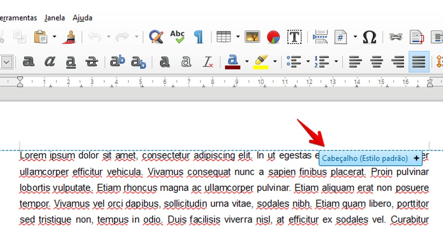Toggle strikethrough on selected text
The height and width of the screenshot is (229, 443).
[92, 61]
